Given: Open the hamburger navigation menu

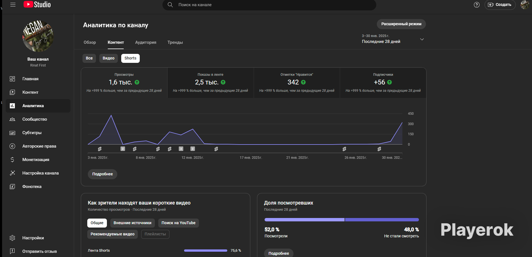Looking at the screenshot, I should tap(13, 5).
